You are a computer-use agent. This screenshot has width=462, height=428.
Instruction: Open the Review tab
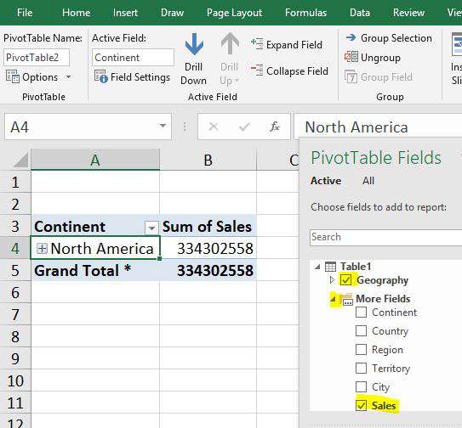click(x=408, y=13)
